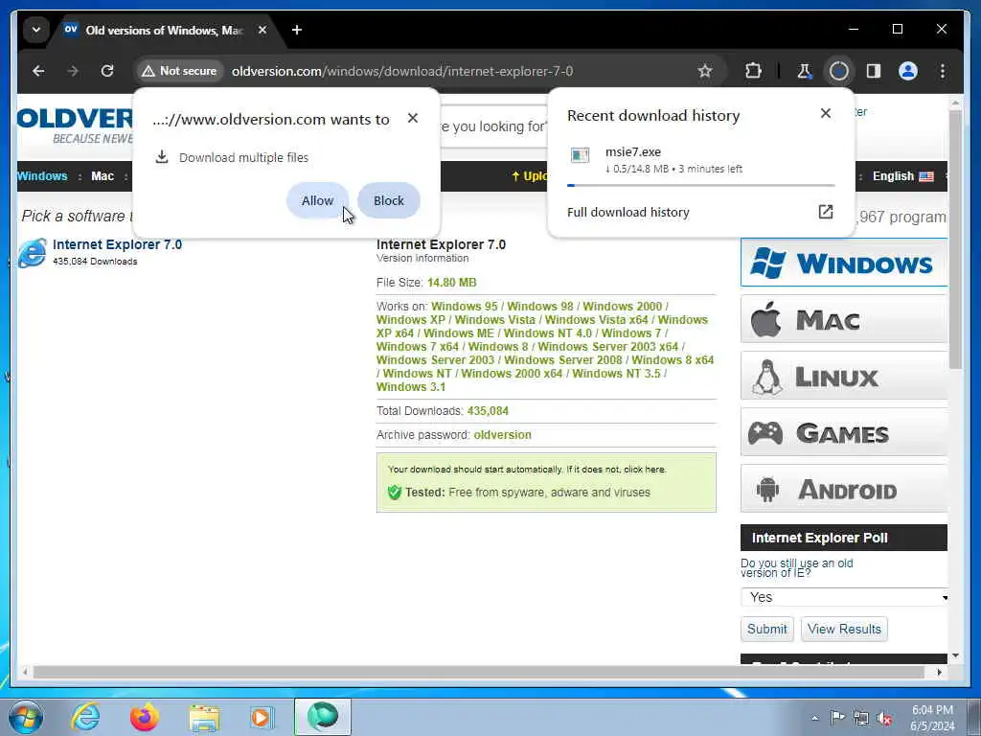The height and width of the screenshot is (736, 981).
Task: Click the OldVersion site logo
Action: [x=75, y=126]
